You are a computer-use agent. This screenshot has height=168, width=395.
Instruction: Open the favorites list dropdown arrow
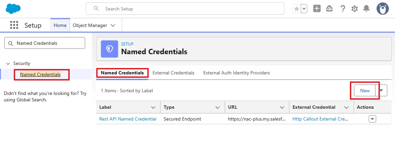(304, 9)
